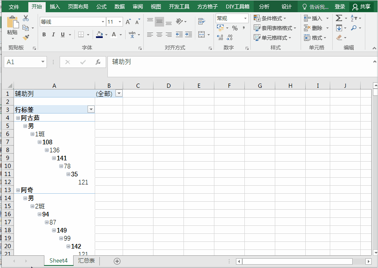Apply the fill color bucket

(x=99, y=35)
